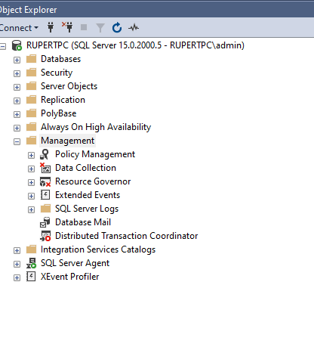Select the Policy Management label
The height and width of the screenshot is (347, 314).
(95, 154)
